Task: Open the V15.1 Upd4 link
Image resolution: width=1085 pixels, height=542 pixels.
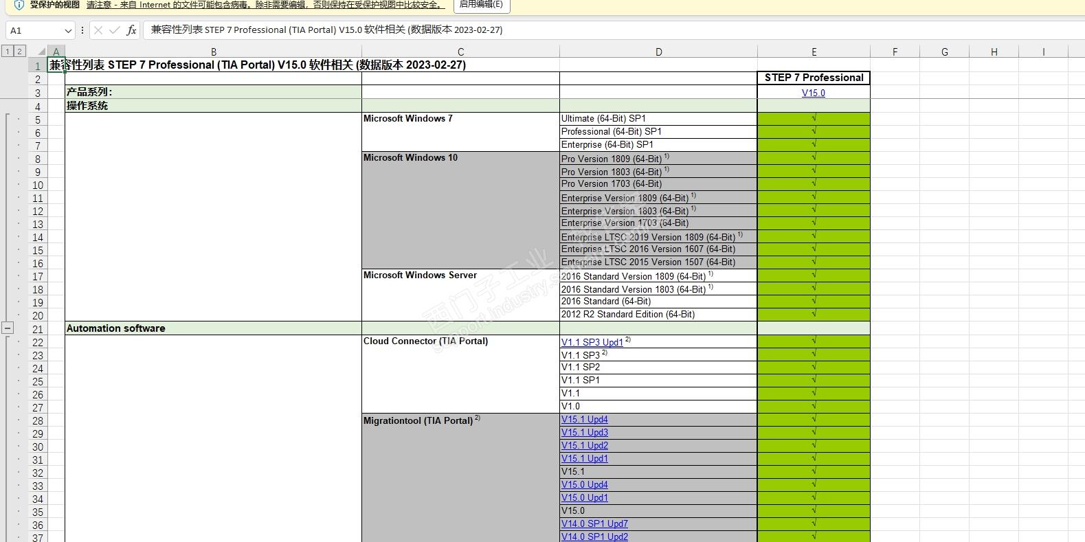Action: click(585, 419)
